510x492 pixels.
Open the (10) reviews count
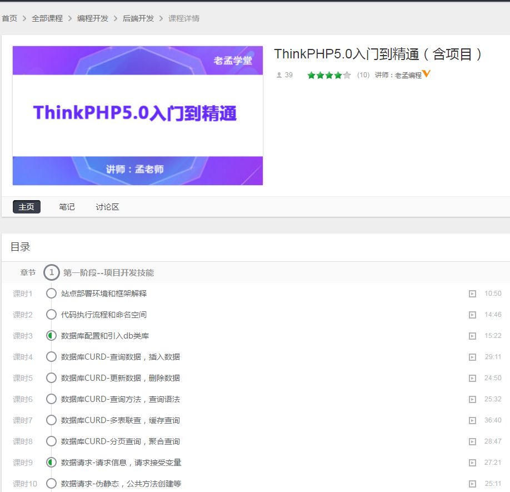[363, 75]
